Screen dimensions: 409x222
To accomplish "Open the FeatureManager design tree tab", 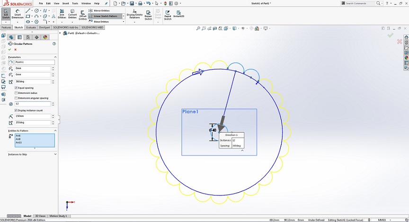I will [x=11, y=37].
